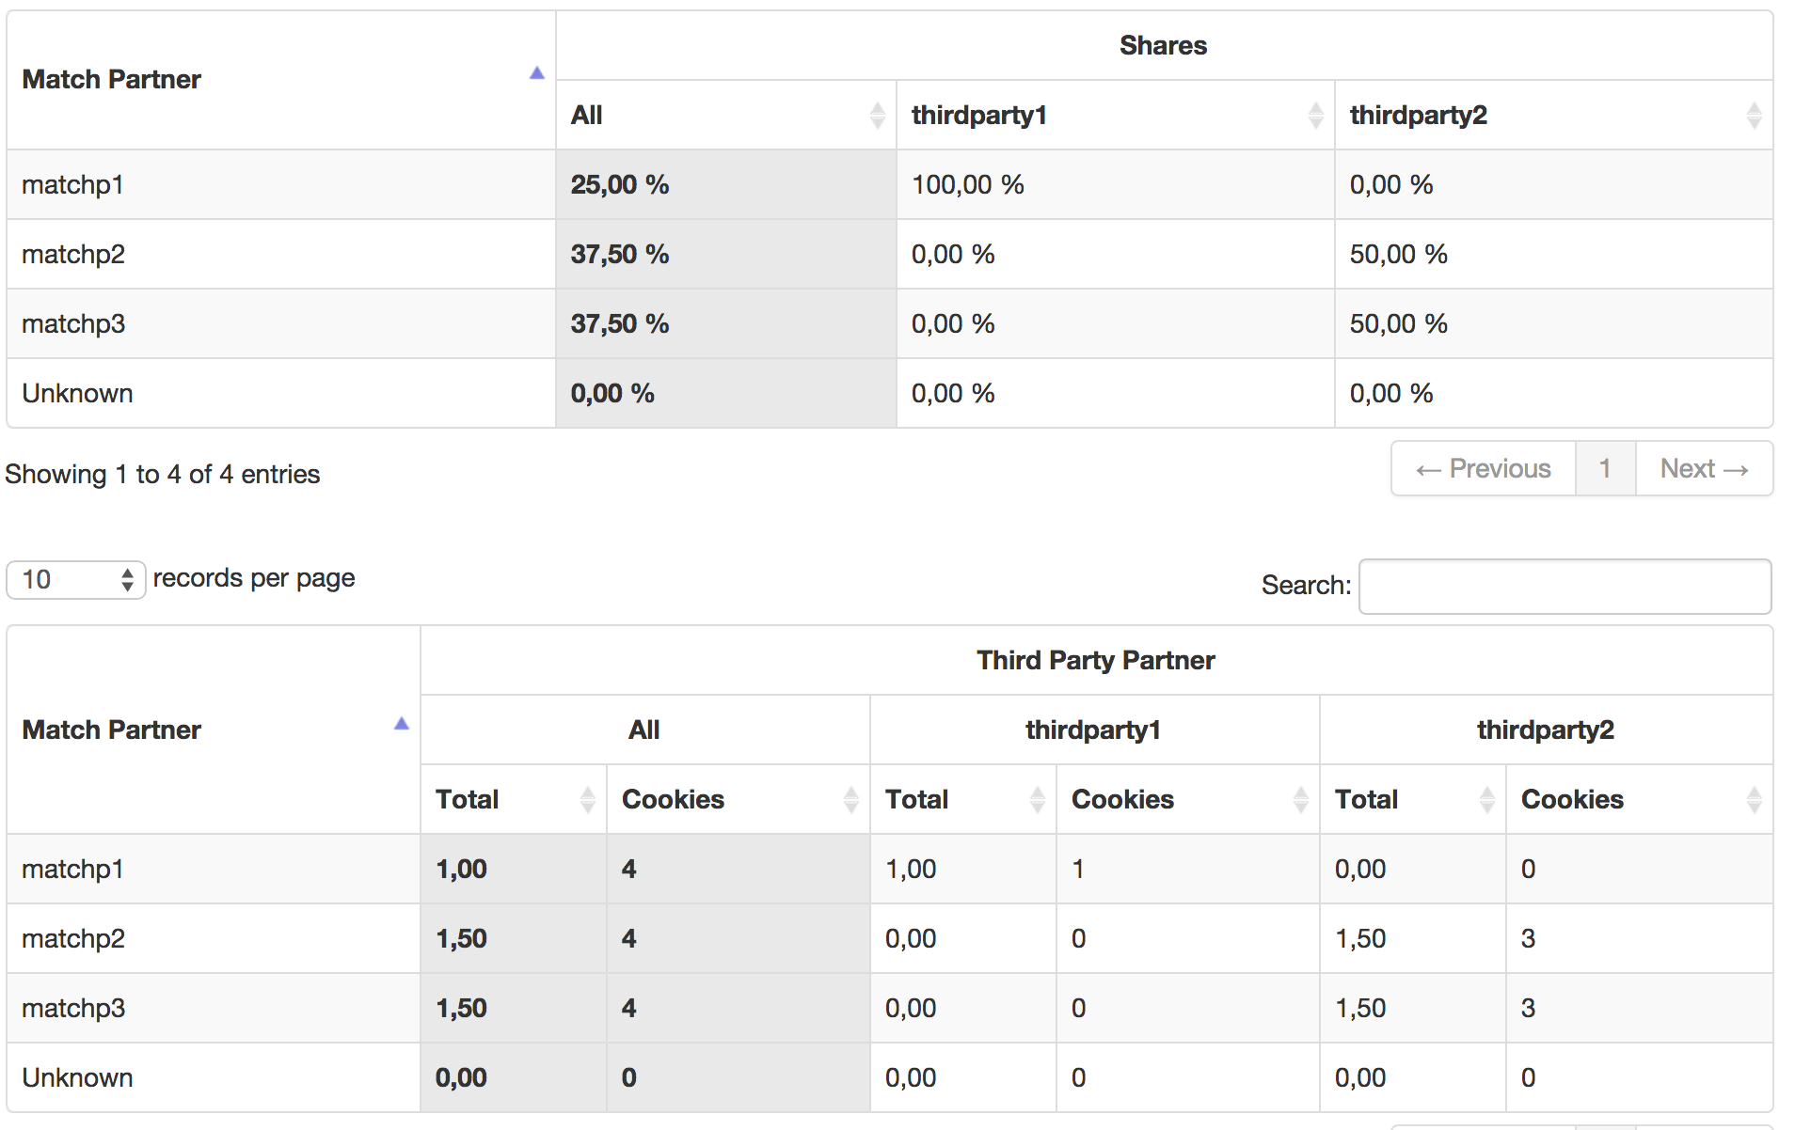
Task: Select matchp2 row in lower table
Action: pos(890,938)
